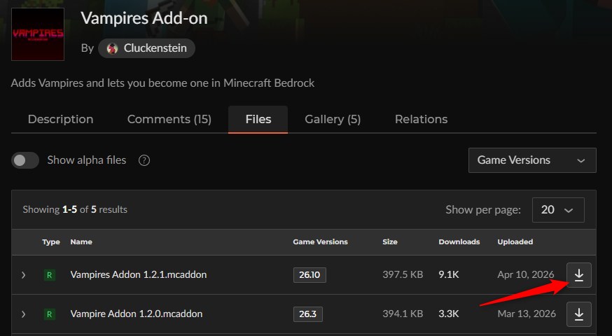Screen dimensions: 612x336
Task: Click the 394.1 KB size value
Action: click(x=403, y=314)
